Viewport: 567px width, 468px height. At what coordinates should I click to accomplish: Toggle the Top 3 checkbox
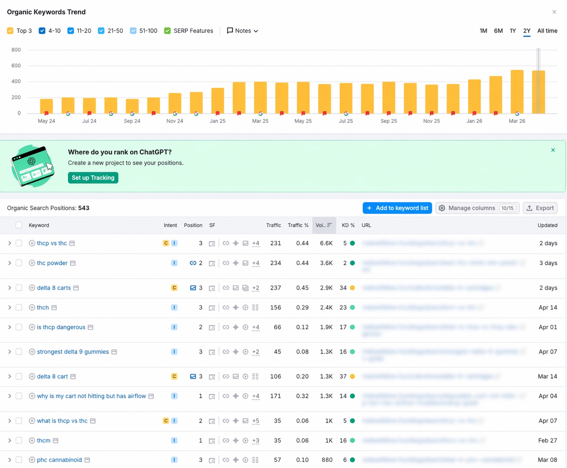click(x=10, y=31)
